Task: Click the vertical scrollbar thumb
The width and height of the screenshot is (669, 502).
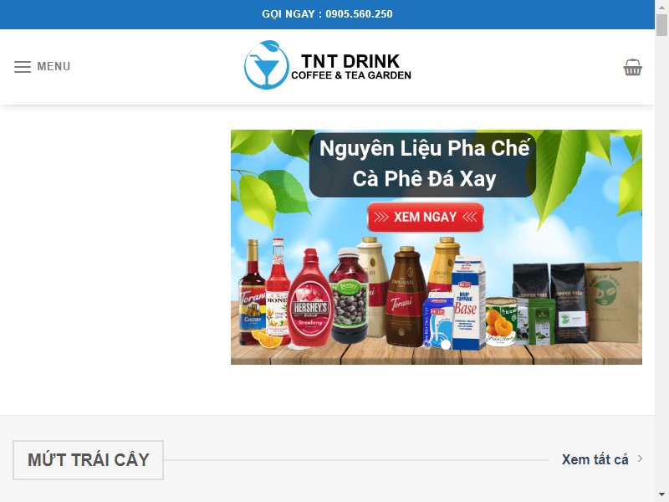Action: coord(661,25)
